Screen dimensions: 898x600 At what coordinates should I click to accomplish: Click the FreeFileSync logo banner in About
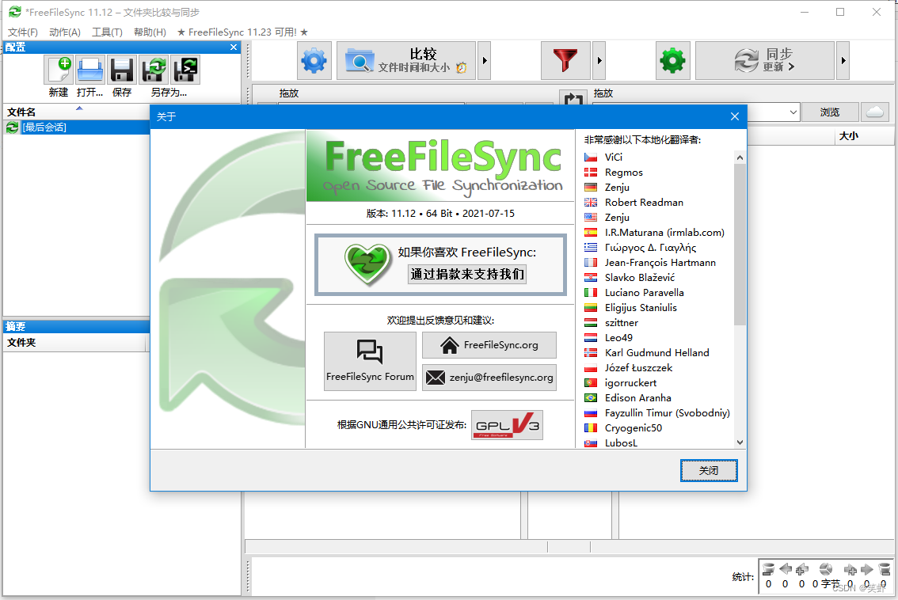coord(439,166)
